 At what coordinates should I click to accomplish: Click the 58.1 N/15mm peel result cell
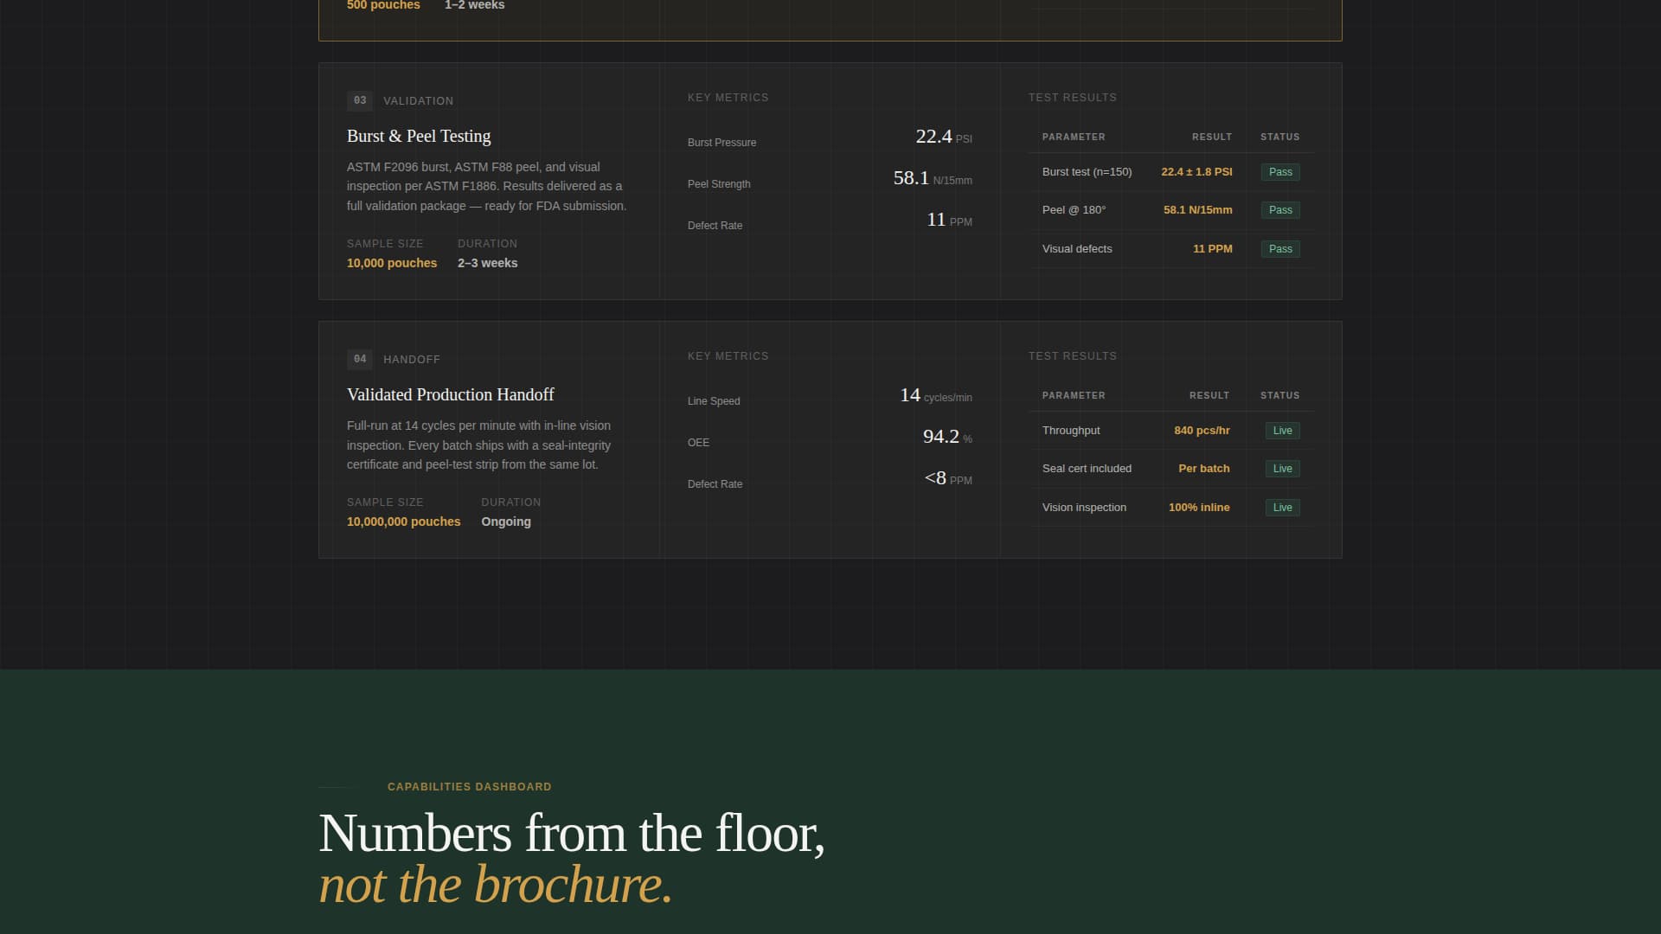click(1197, 210)
